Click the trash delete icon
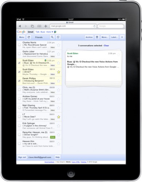This screenshot has width=142, height=182. (97, 37)
